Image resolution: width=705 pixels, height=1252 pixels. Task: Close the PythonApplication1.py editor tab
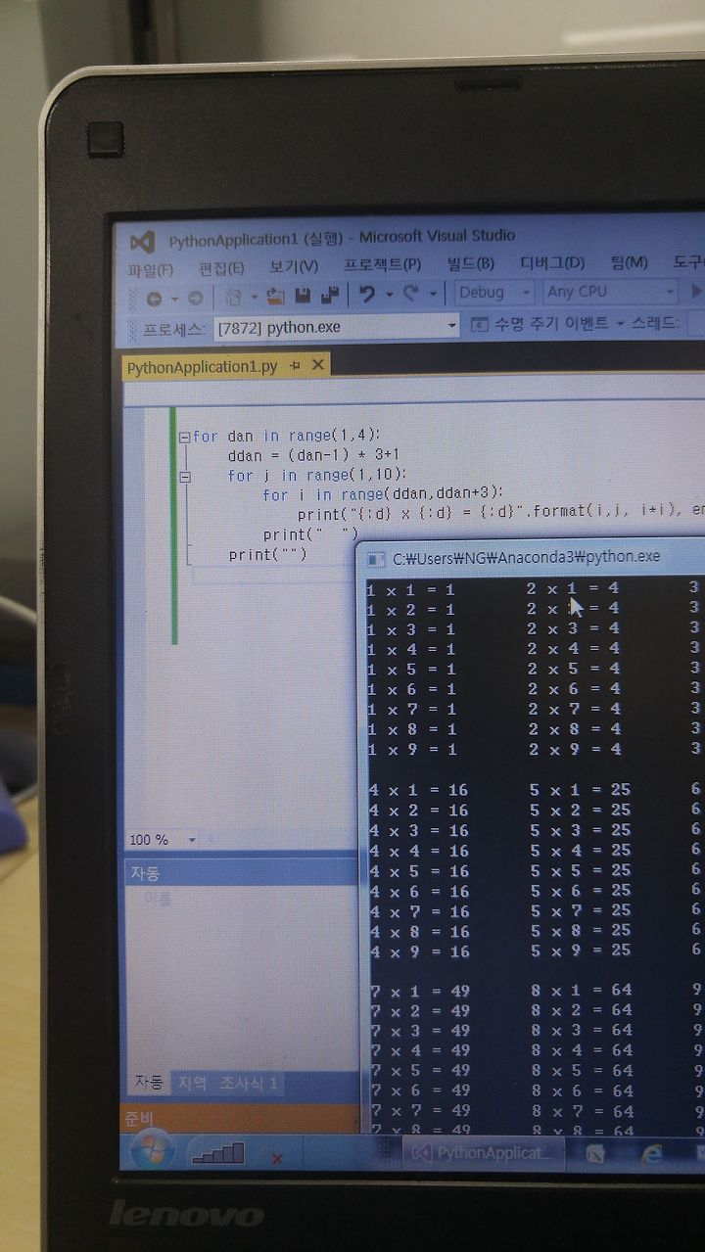pos(317,364)
